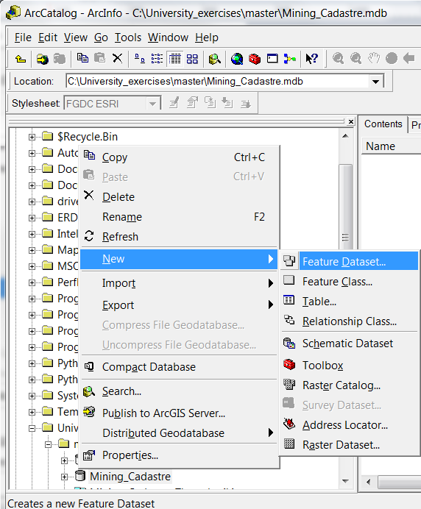Expand the Intel folder node
The width and height of the screenshot is (421, 509).
click(x=32, y=235)
